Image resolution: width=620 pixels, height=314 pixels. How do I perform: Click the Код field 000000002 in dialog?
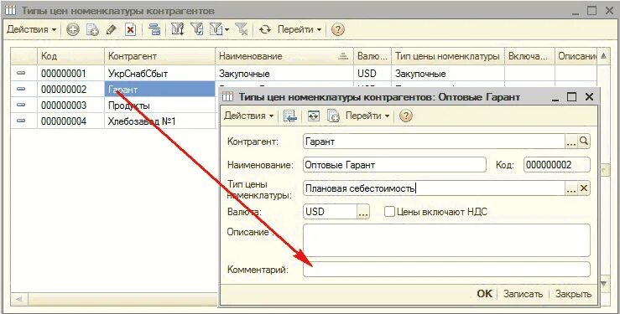[x=557, y=165]
